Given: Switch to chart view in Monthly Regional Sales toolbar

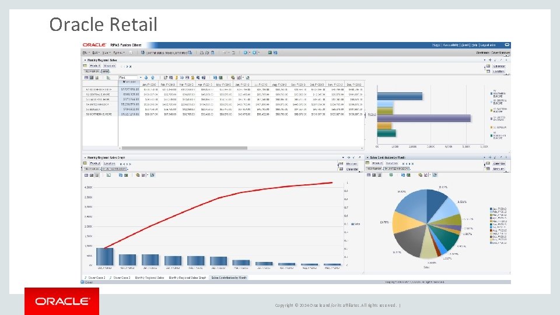Looking at the screenshot, I should click(x=97, y=78).
